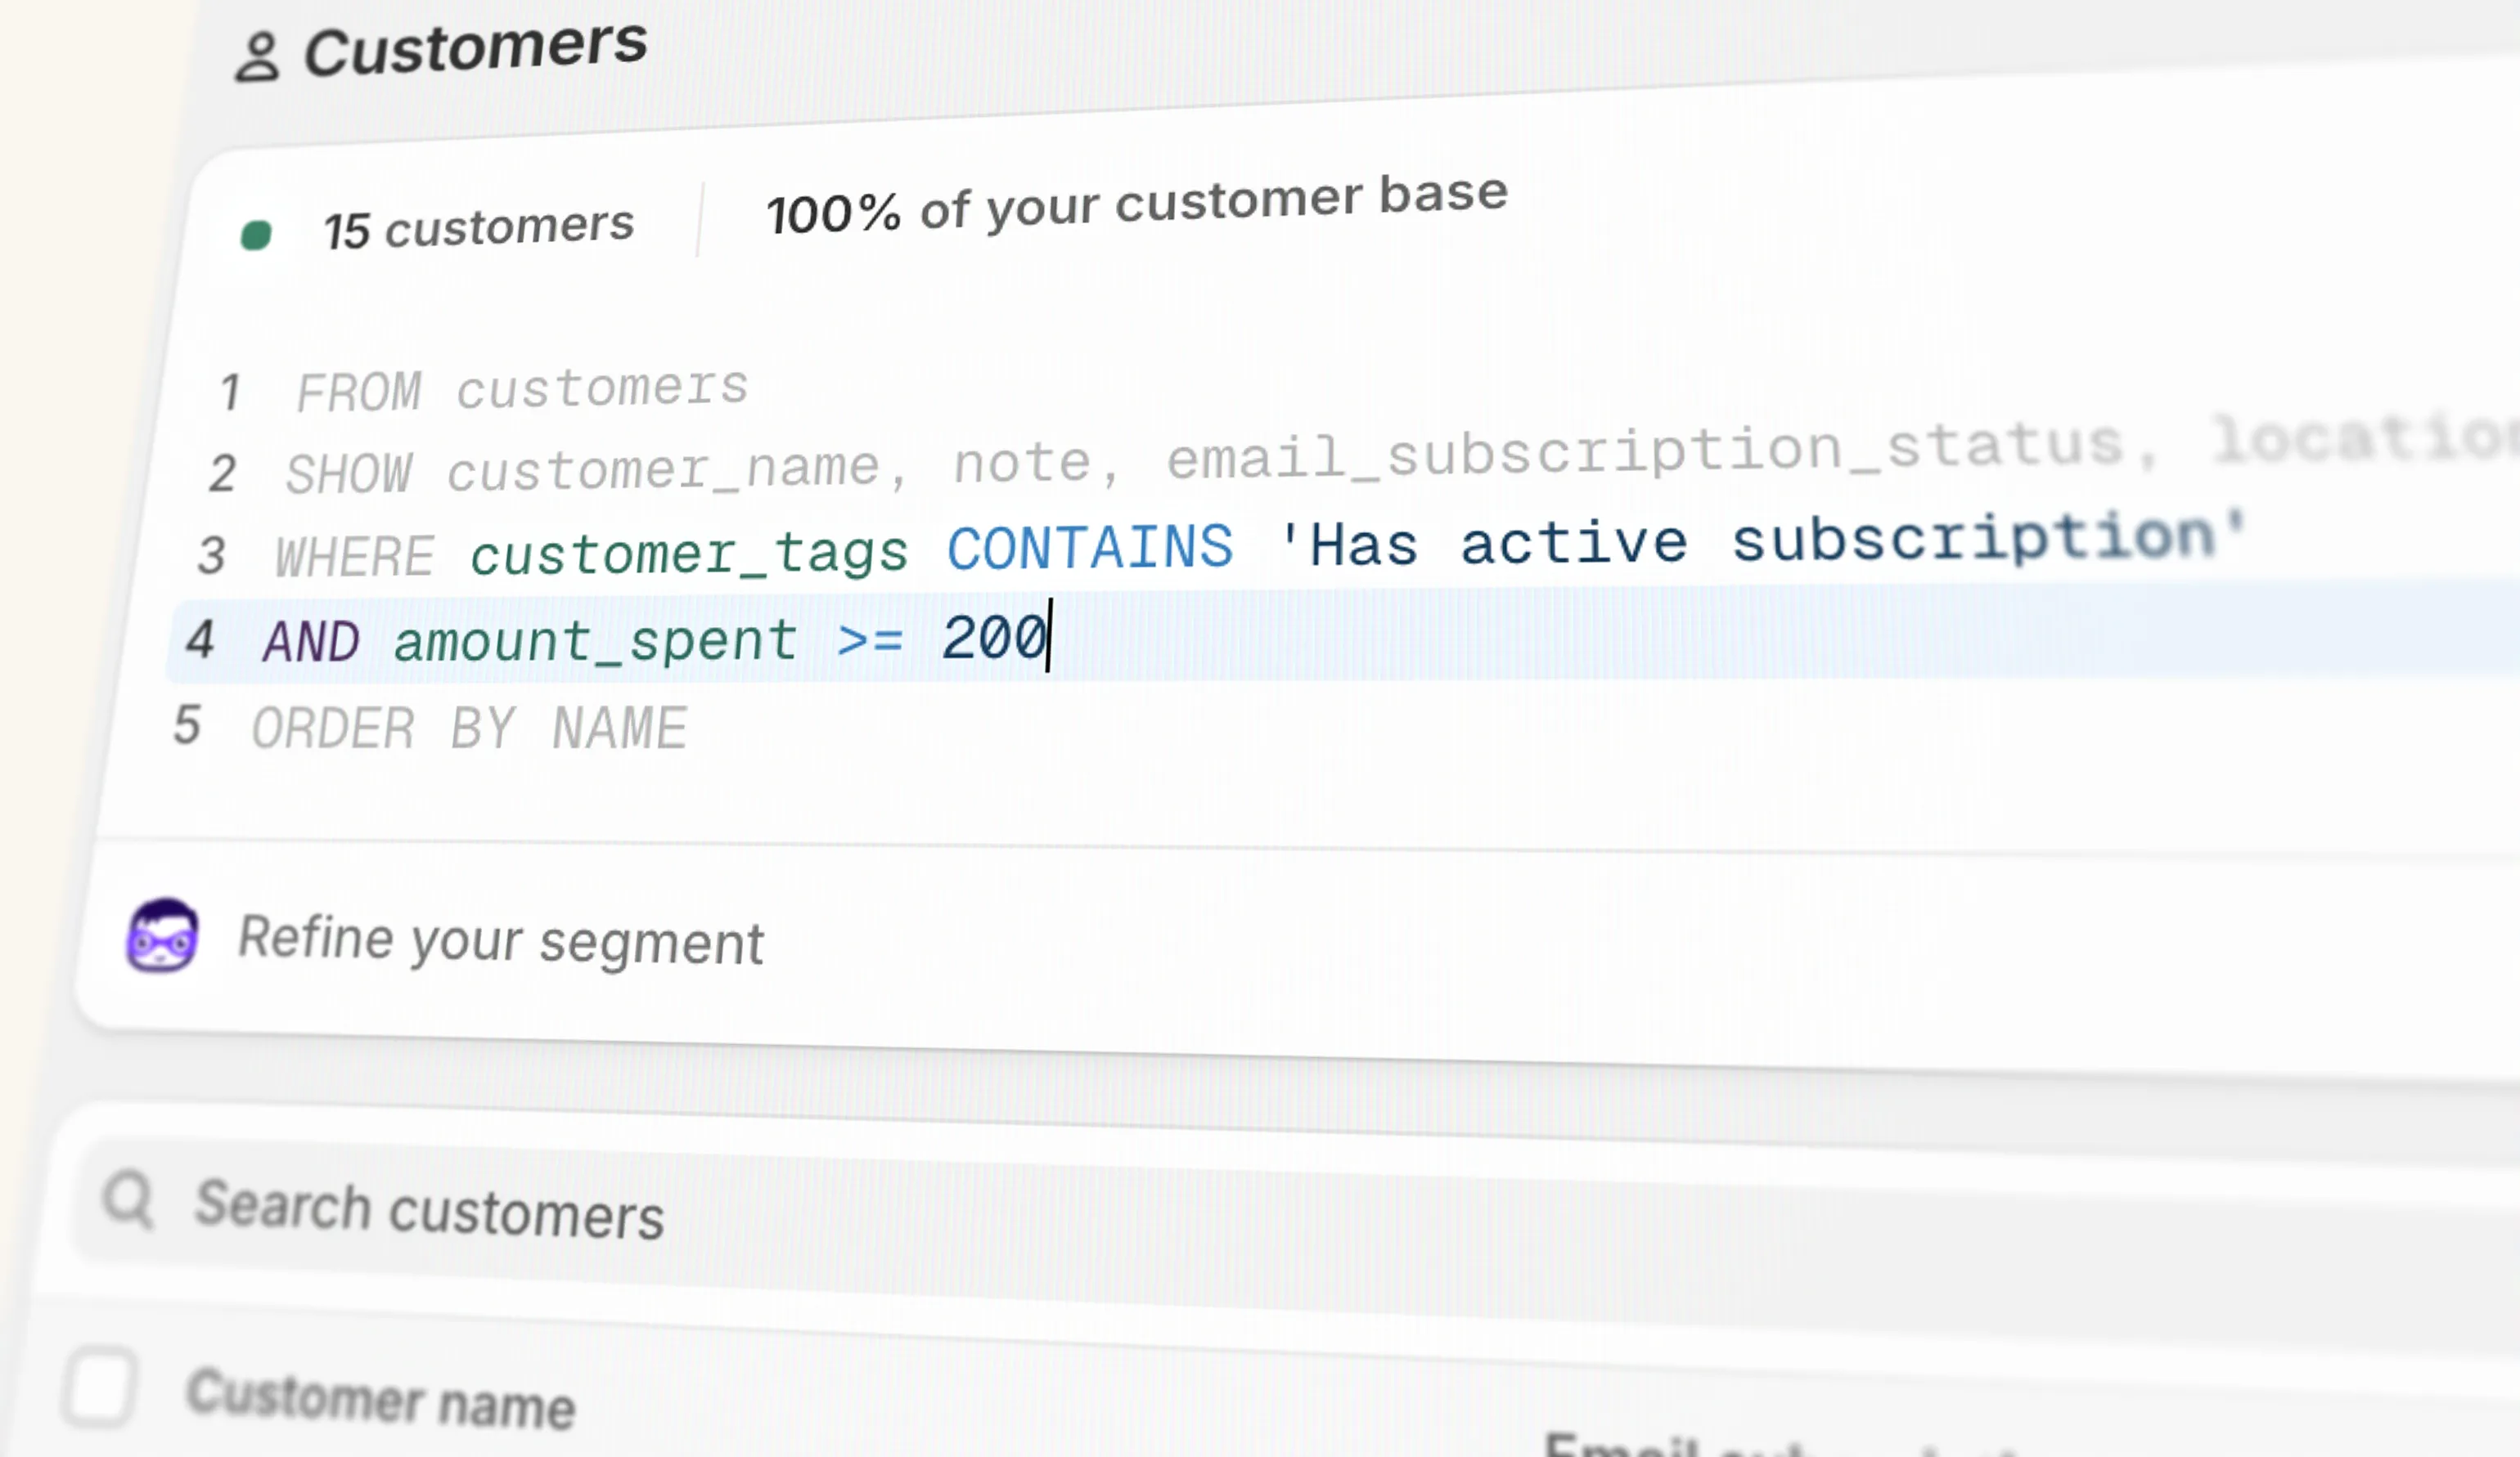Click the 'FROM customers' query line

tap(521, 388)
